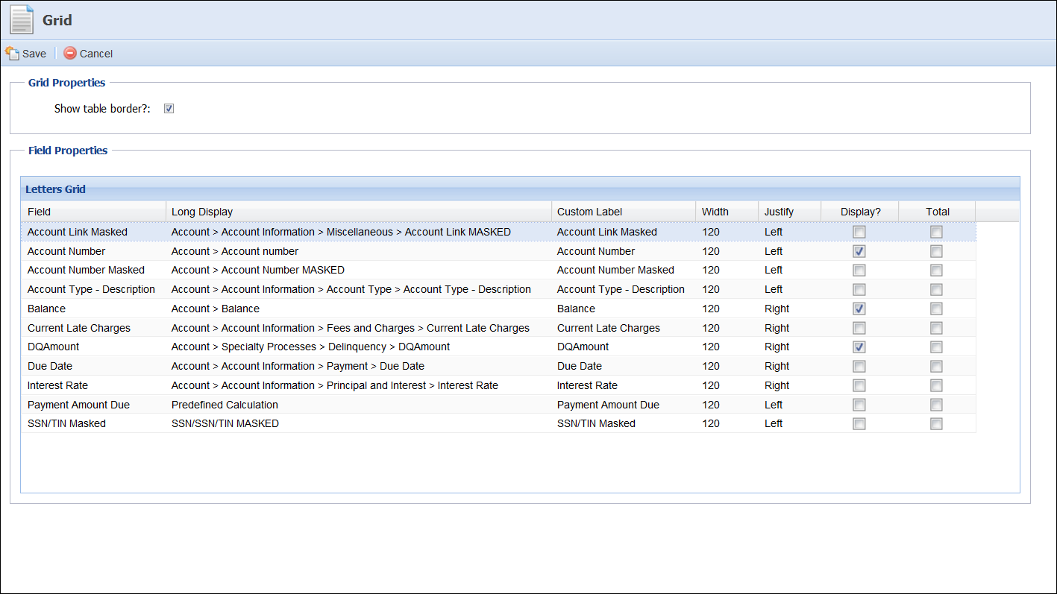This screenshot has width=1057, height=594.
Task: Uncheck Show table border checkbox
Action: click(169, 109)
